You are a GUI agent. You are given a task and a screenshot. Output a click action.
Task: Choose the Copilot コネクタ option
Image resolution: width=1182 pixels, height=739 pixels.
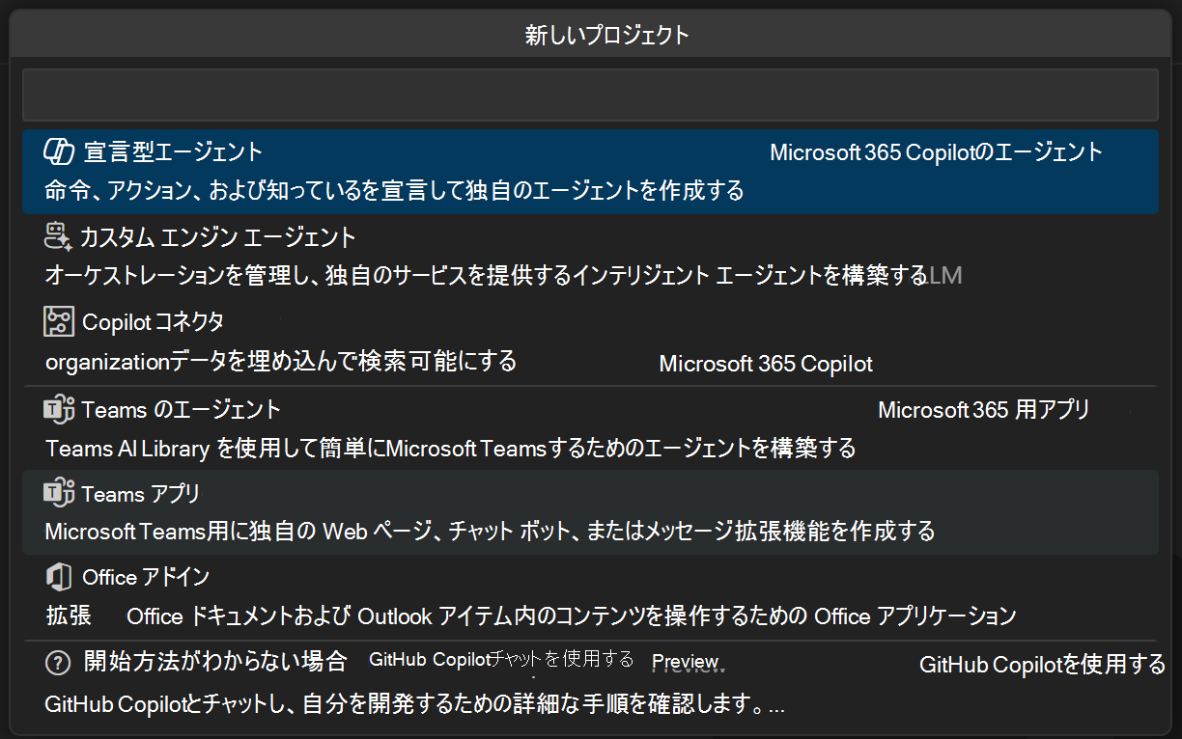(x=386, y=340)
